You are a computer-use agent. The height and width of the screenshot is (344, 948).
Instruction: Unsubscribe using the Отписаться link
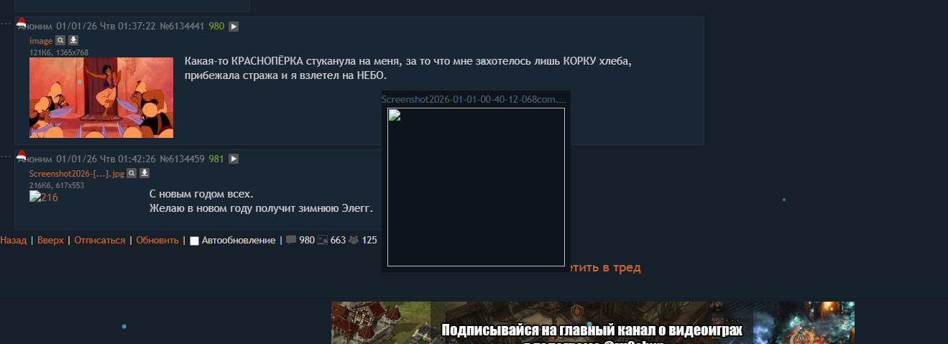pyautogui.click(x=100, y=241)
